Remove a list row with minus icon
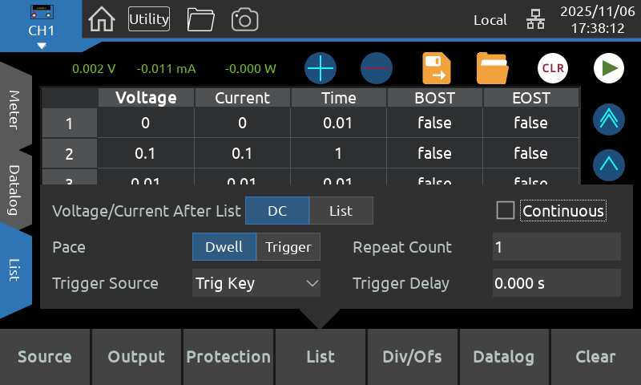This screenshot has width=641, height=385. (376, 69)
